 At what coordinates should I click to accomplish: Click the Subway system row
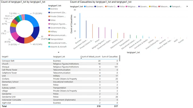[60, 88]
